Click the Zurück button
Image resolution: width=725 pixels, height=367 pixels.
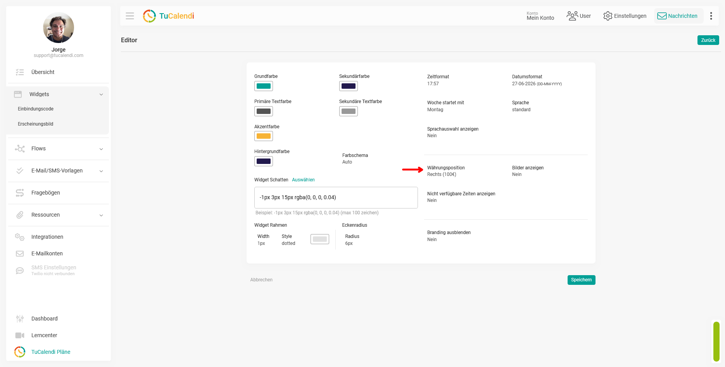(708, 40)
